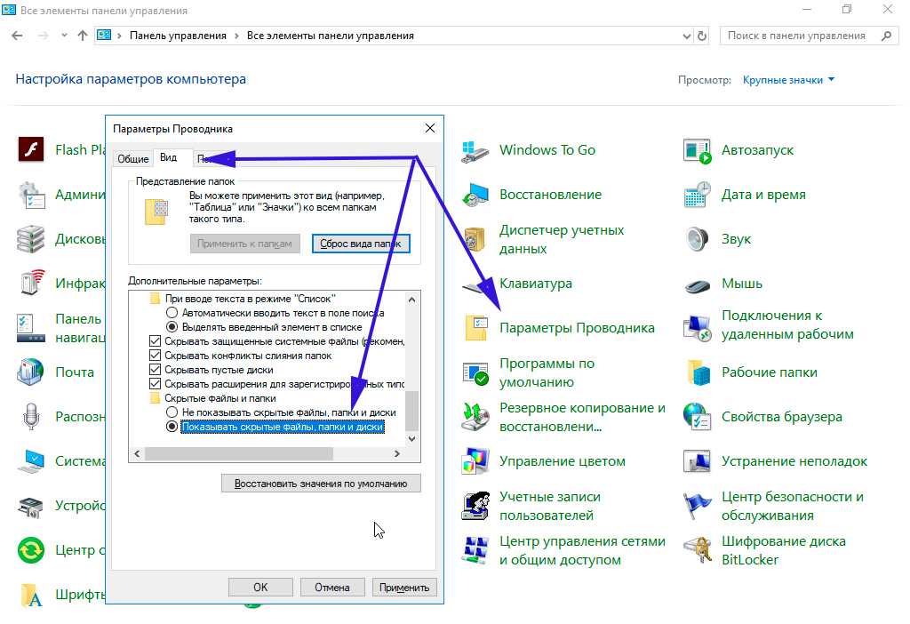Screen dimensions: 910x624
Task: Open the backup and restore icon
Action: 475,417
